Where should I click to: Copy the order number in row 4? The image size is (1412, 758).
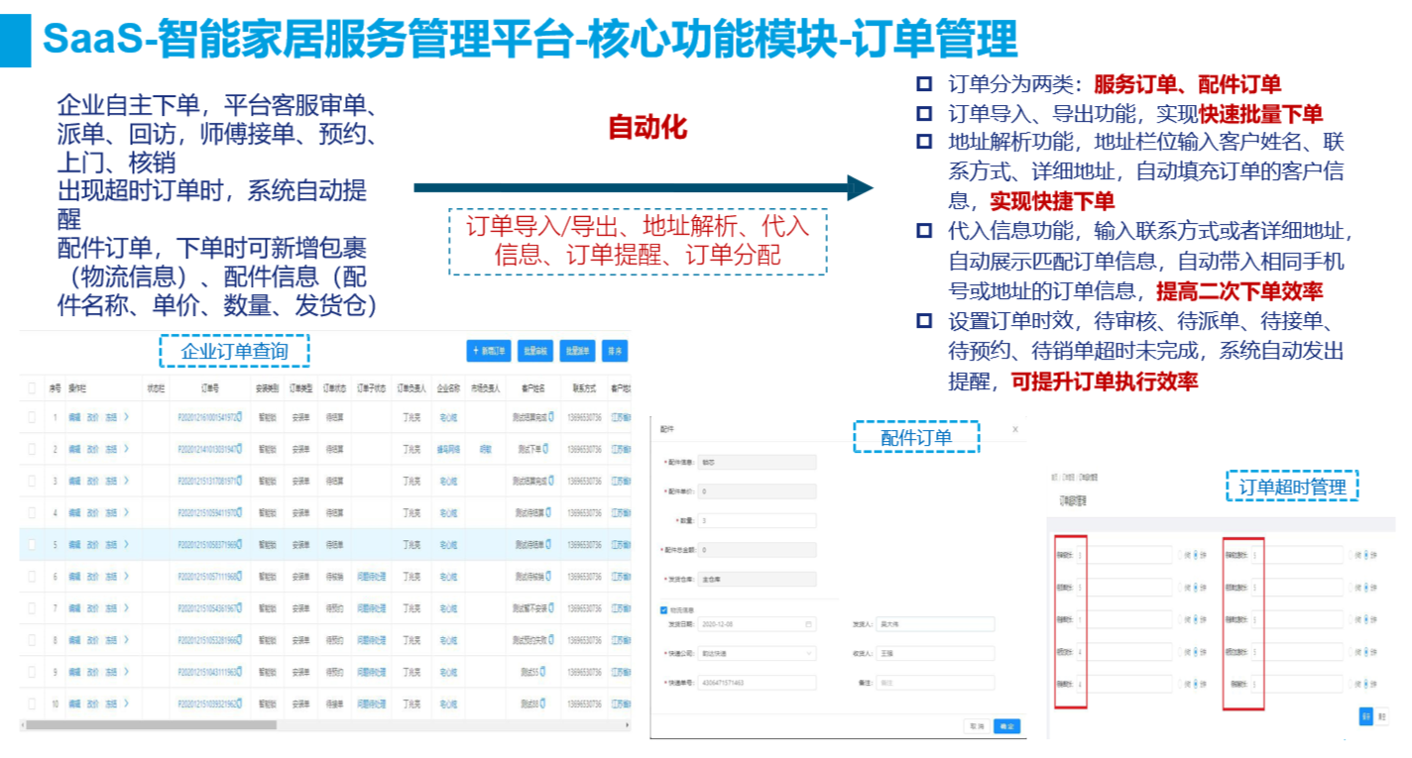tap(239, 513)
